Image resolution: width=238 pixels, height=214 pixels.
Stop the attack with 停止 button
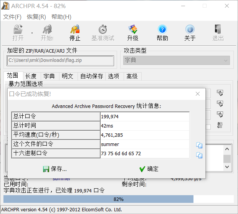click(75, 33)
